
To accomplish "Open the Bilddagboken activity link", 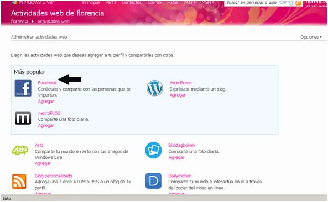I will pyautogui.click(x=181, y=145).
